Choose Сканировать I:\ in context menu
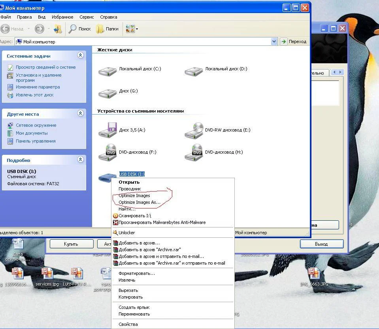This screenshot has width=379, height=329. [x=173, y=216]
